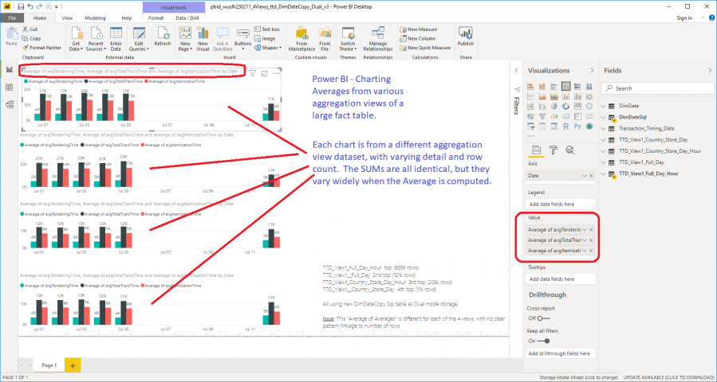Click the Cut command
Viewport: 717px width, 382px height.
(30, 29)
